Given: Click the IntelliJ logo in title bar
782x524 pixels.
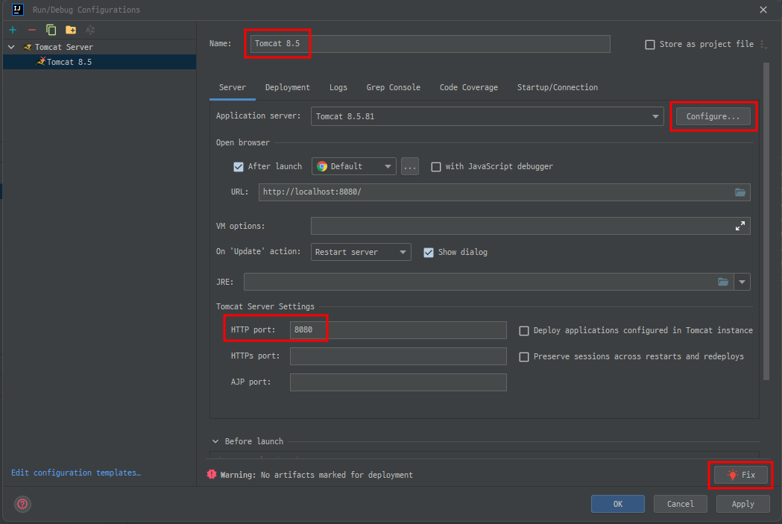Looking at the screenshot, I should coord(17,10).
